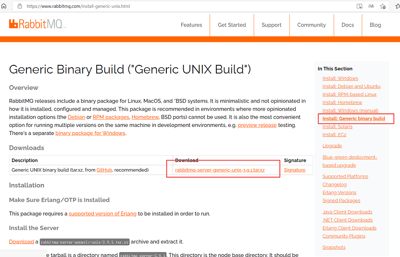Open binary package for Windows link

[90, 133]
